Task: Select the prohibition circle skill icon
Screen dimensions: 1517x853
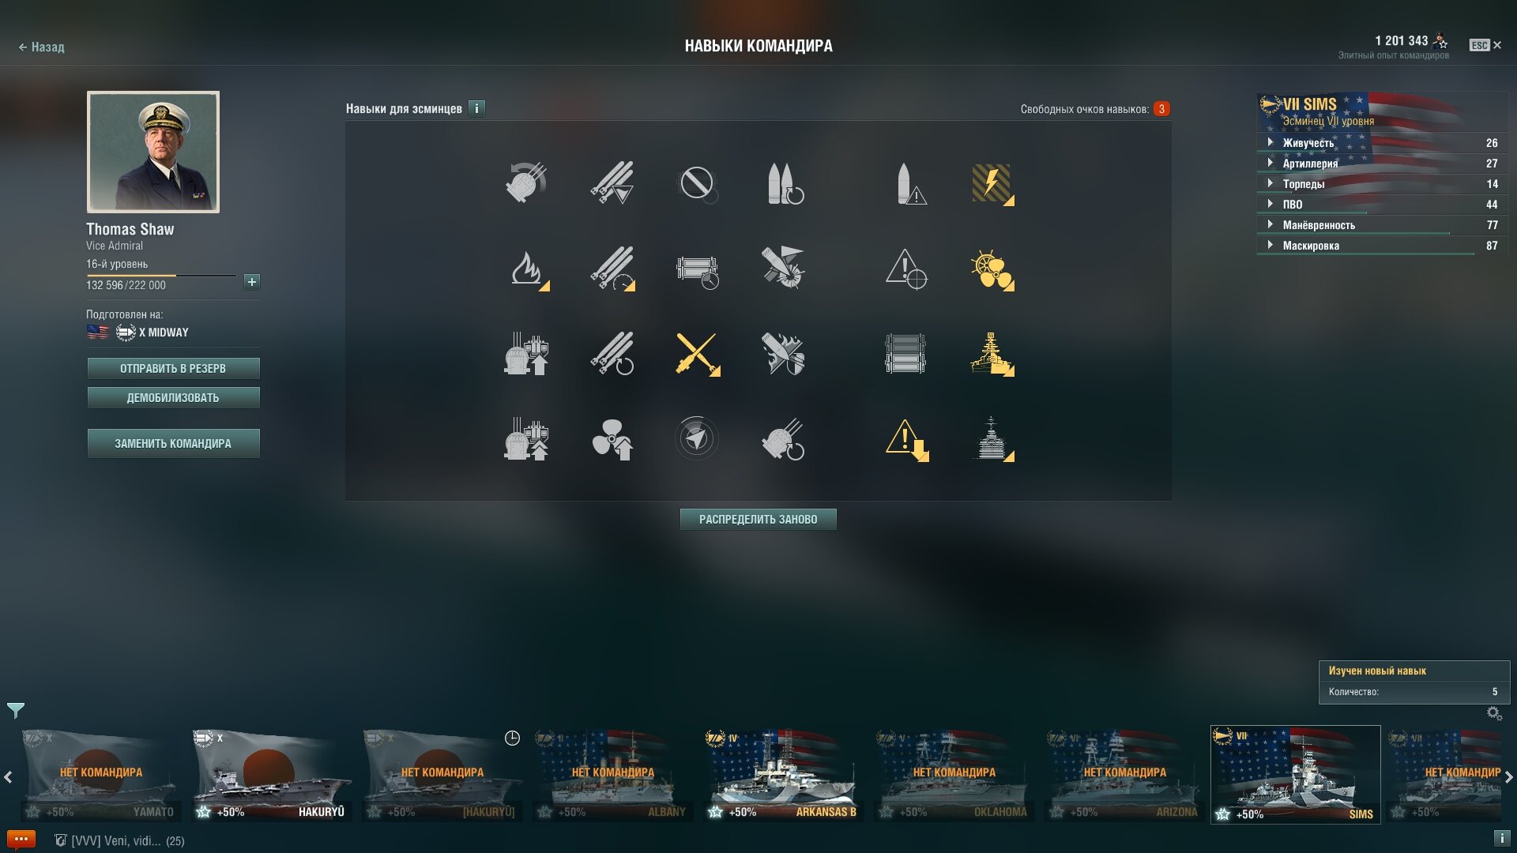Action: pyautogui.click(x=697, y=183)
